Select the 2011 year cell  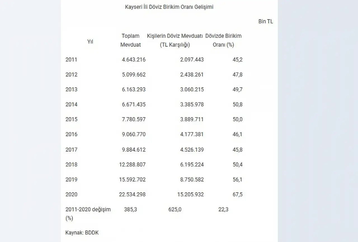pos(71,59)
